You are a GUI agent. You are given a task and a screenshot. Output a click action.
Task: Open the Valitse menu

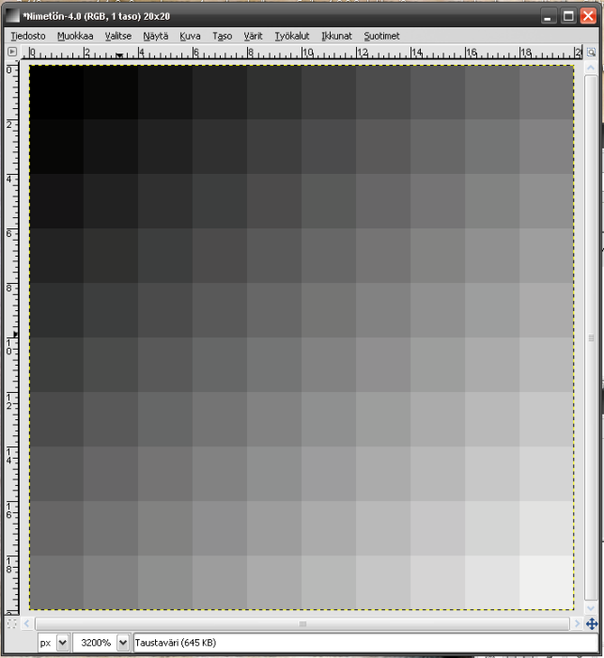pyautogui.click(x=117, y=36)
